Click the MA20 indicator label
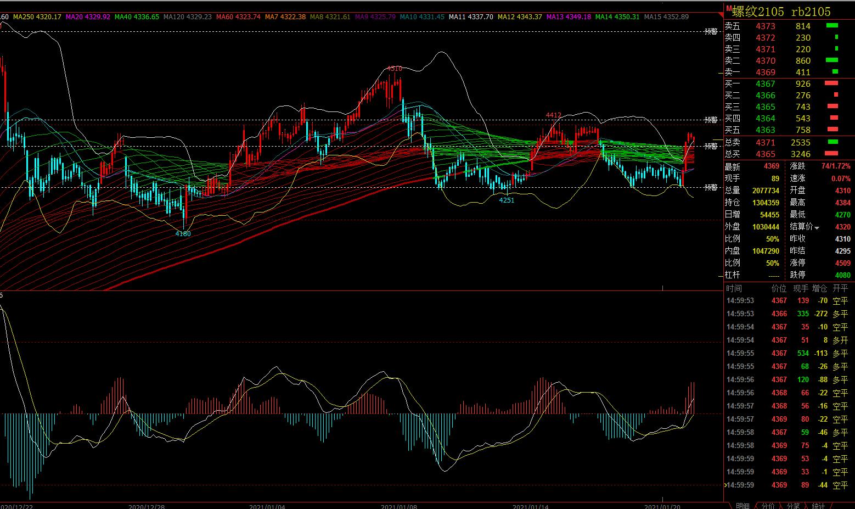 (x=88, y=17)
